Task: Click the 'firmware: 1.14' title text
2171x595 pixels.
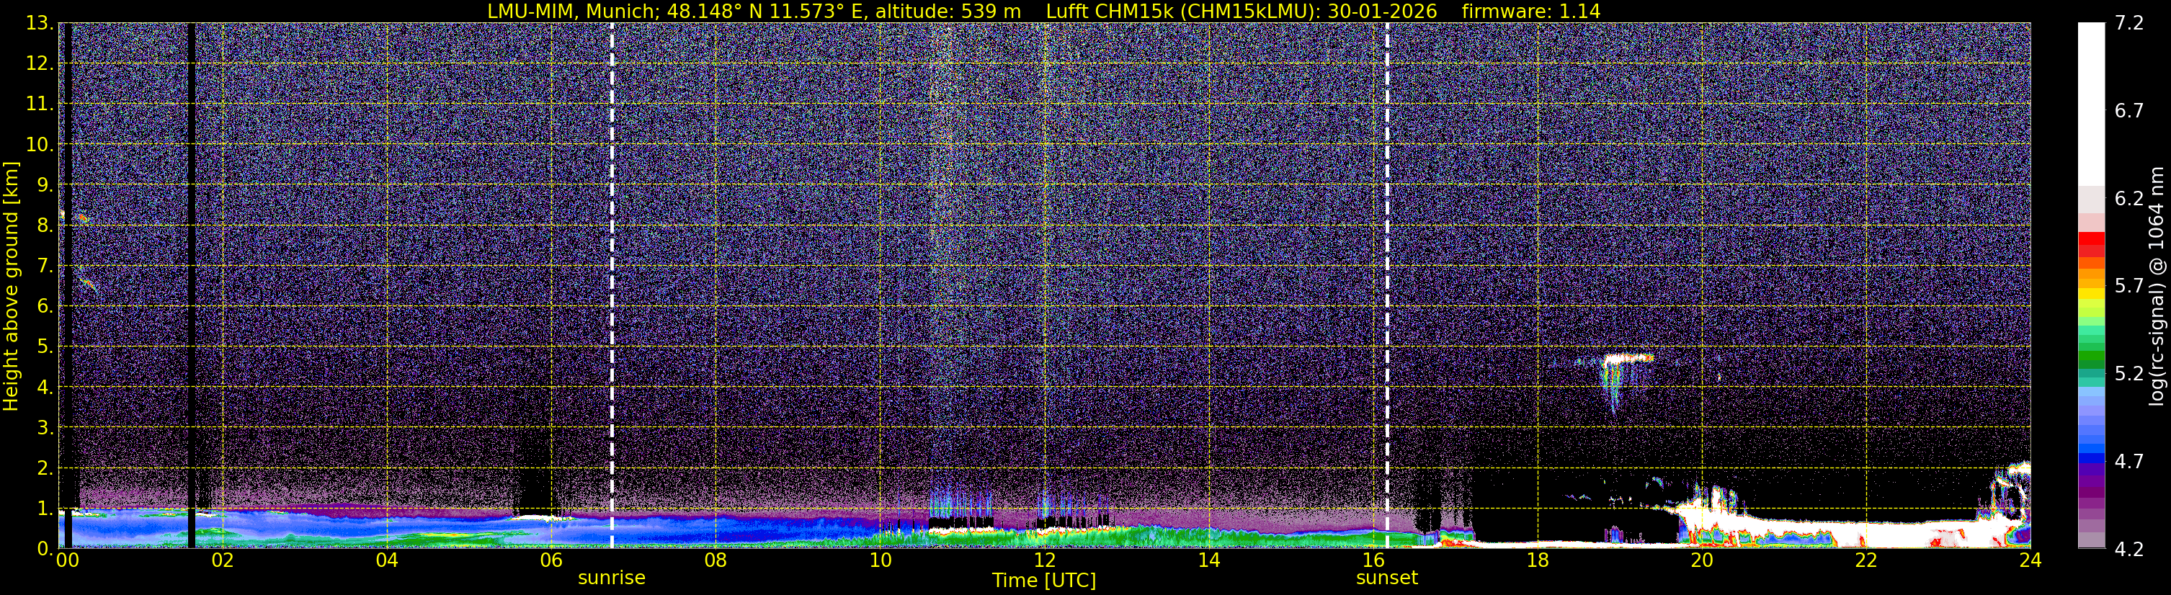Action: [x=1530, y=11]
